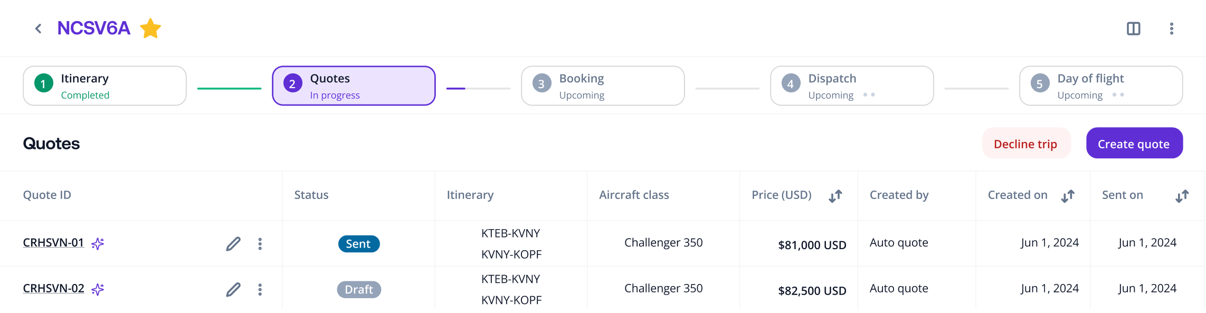Toggle the favorite star for NCSV6A
Image resolution: width=1206 pixels, height=313 pixels.
point(150,29)
